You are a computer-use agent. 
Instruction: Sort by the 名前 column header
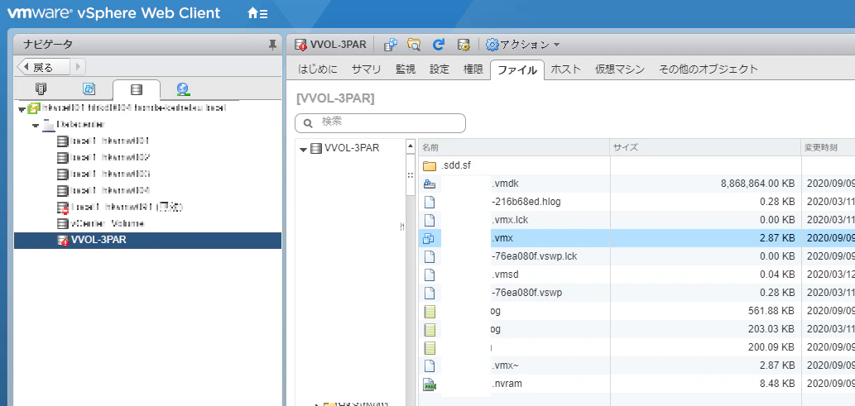(514, 147)
